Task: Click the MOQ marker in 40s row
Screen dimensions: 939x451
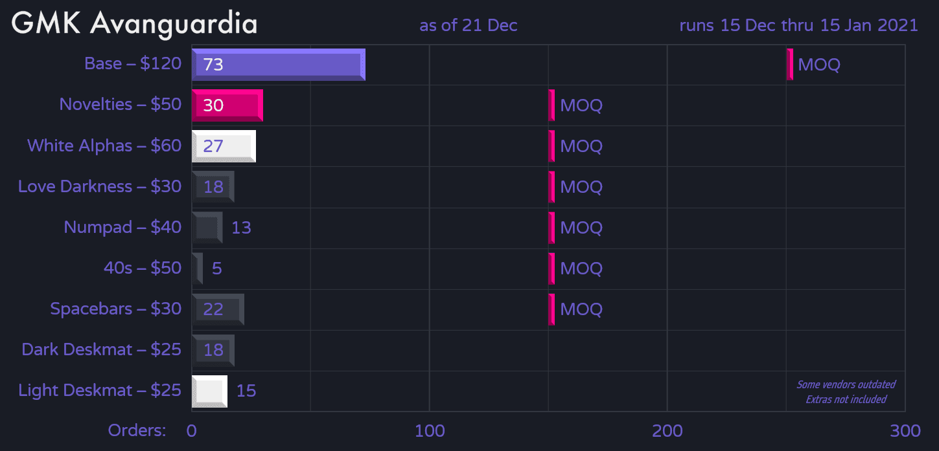Action: [551, 269]
